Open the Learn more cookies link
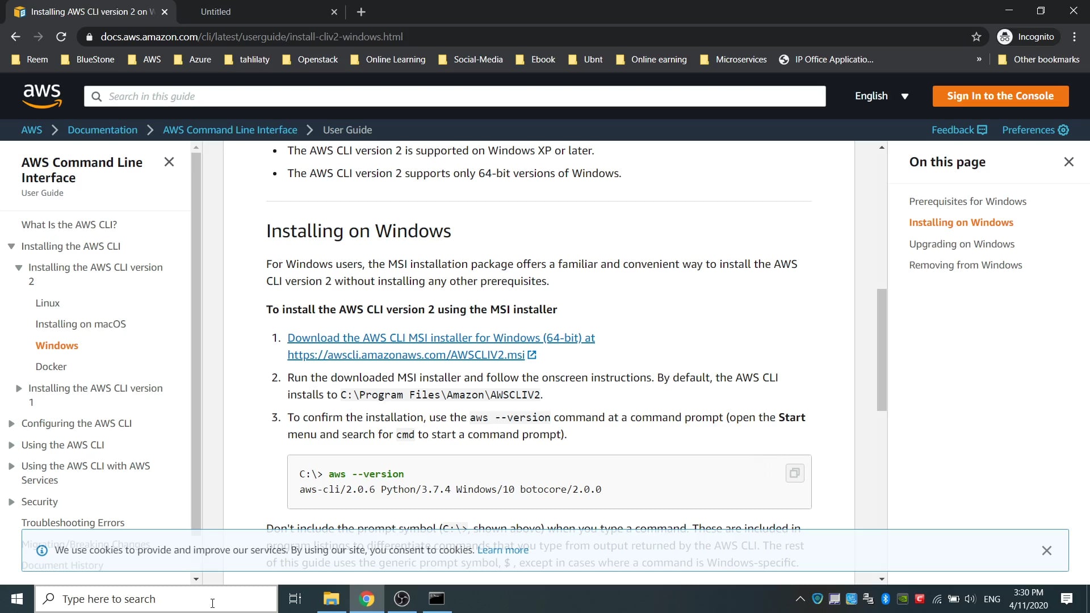Viewport: 1090px width, 613px height. 502,549
